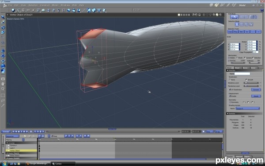Select the second Edit Mode button
This screenshot has height=166, width=265.
point(244,17)
